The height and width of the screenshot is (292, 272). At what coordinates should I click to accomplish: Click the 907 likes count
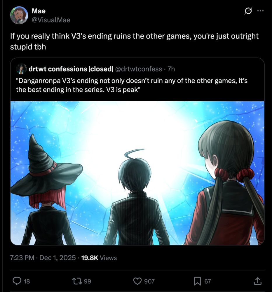click(149, 281)
